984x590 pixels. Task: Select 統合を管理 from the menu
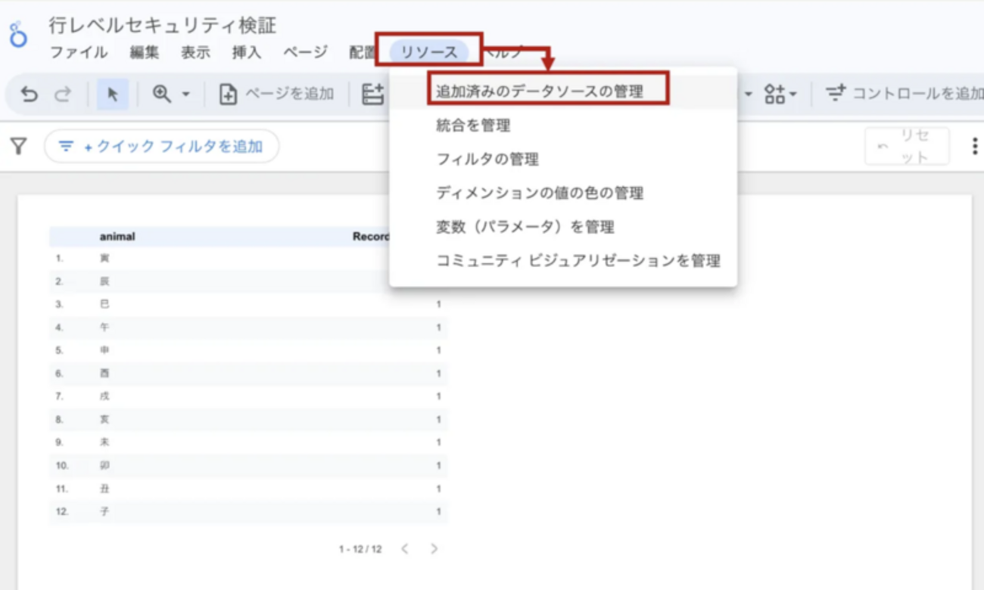(x=563, y=126)
